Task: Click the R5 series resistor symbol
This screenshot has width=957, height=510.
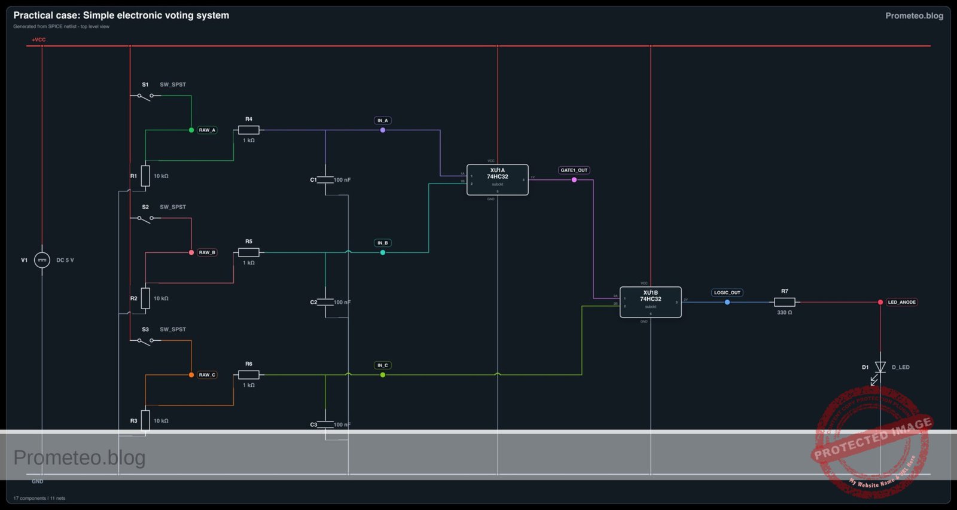Action: click(249, 252)
